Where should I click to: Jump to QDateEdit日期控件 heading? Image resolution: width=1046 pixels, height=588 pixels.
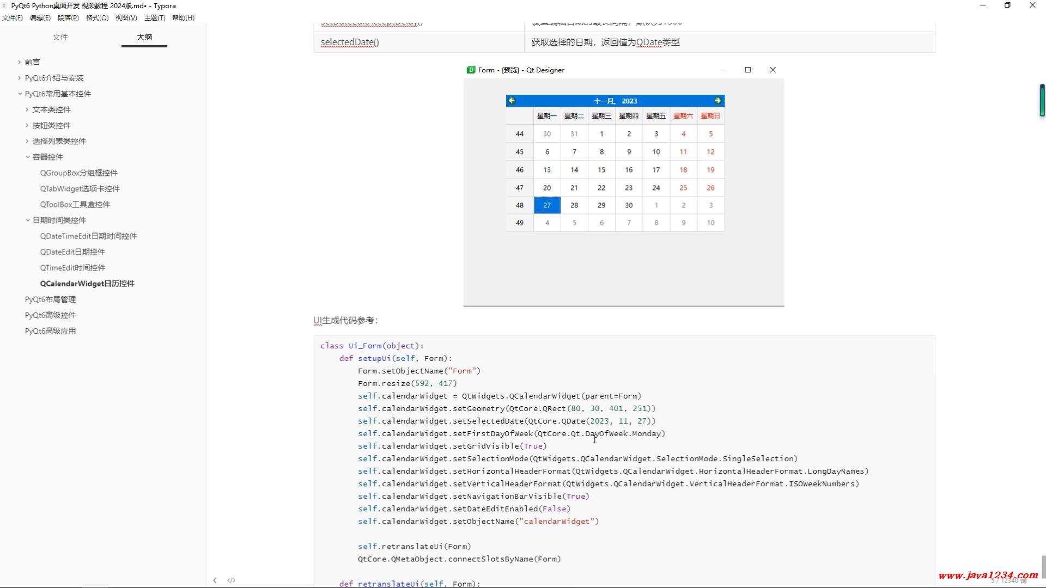point(72,252)
